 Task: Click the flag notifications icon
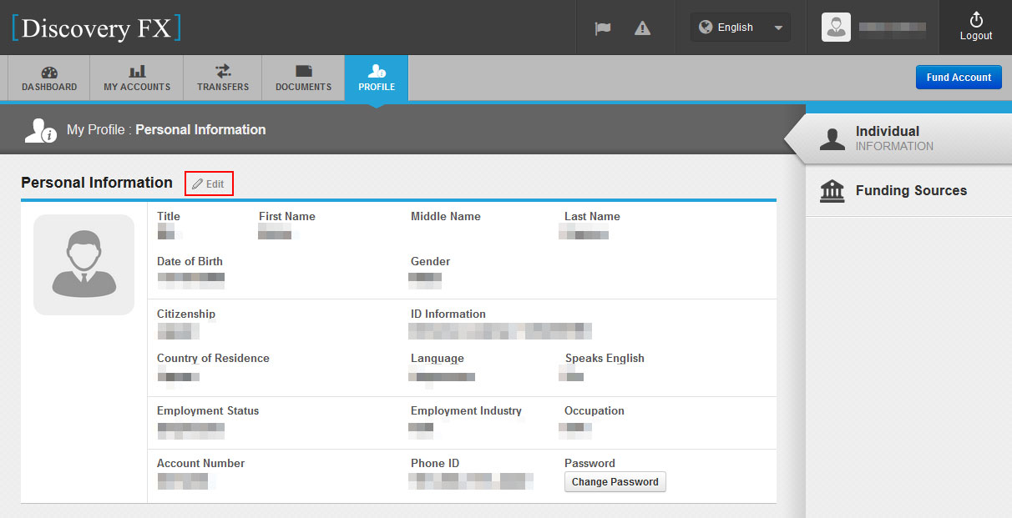point(602,28)
